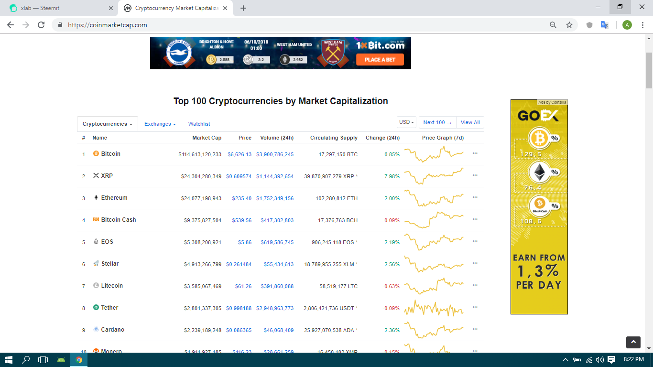Sort by the Change (24h) column header
This screenshot has width=653, height=367.
coord(382,138)
